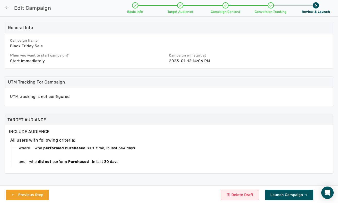The width and height of the screenshot is (338, 203).
Task: Select the Review & Launch step label
Action: click(x=316, y=12)
